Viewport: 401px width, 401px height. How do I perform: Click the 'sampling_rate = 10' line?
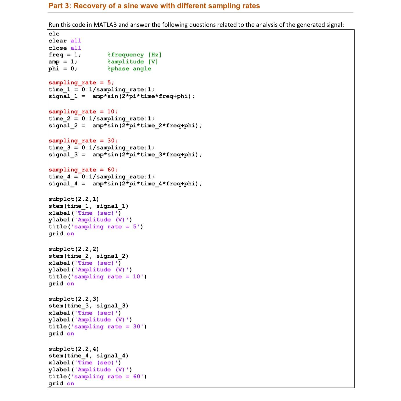(x=83, y=111)
